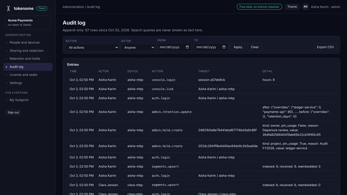The height and width of the screenshot is (195, 347).
Task: Select the console.link action cell
Action: 163,89
